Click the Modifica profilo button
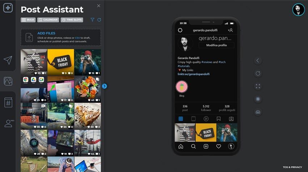 tap(216, 45)
